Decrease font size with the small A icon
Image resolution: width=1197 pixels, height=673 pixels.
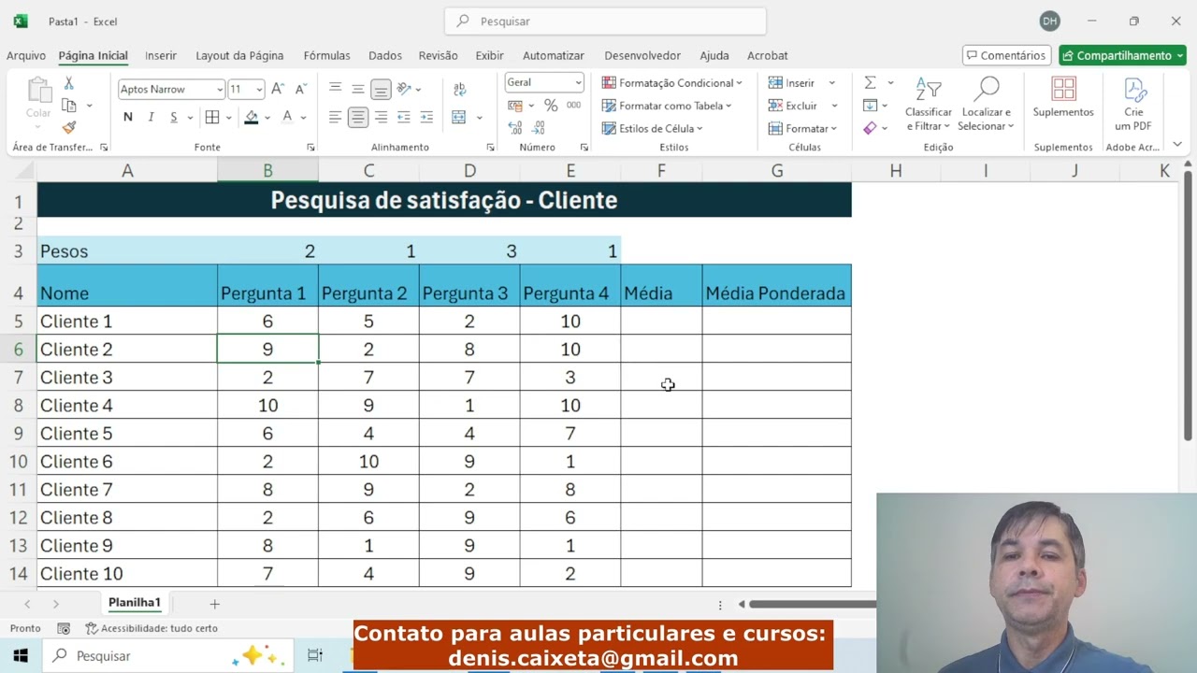(x=301, y=89)
